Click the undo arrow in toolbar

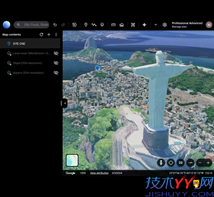click(x=55, y=25)
